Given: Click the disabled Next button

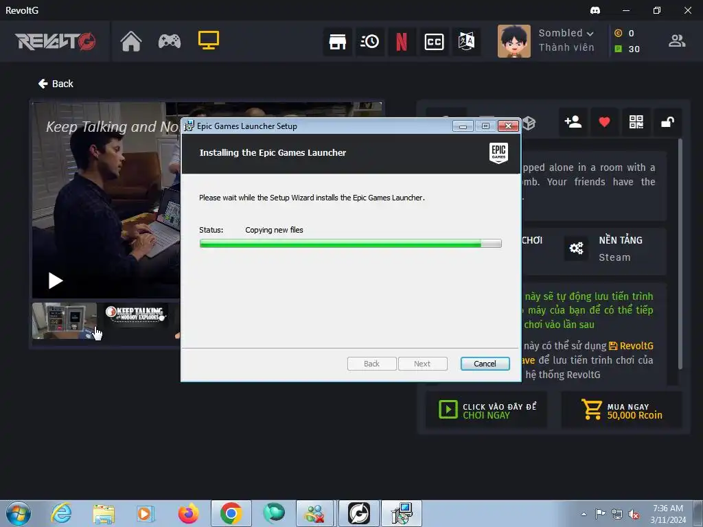Looking at the screenshot, I should coord(422,364).
